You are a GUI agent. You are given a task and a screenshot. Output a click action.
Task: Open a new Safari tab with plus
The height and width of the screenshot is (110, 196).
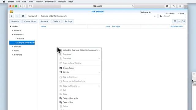pyautogui.click(x=186, y=7)
